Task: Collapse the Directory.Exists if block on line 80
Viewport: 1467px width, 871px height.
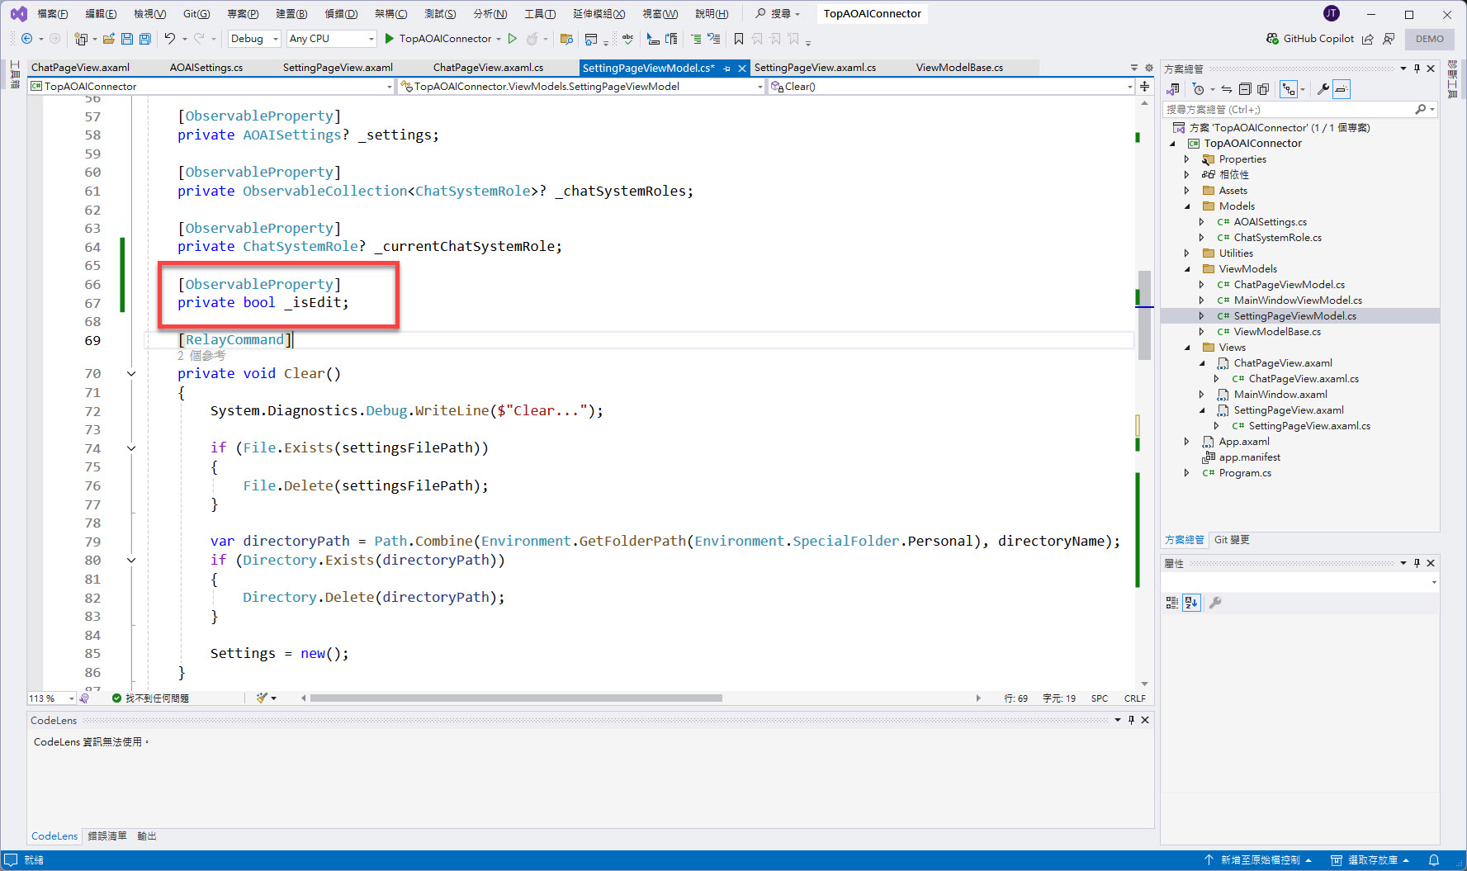Action: pos(131,561)
